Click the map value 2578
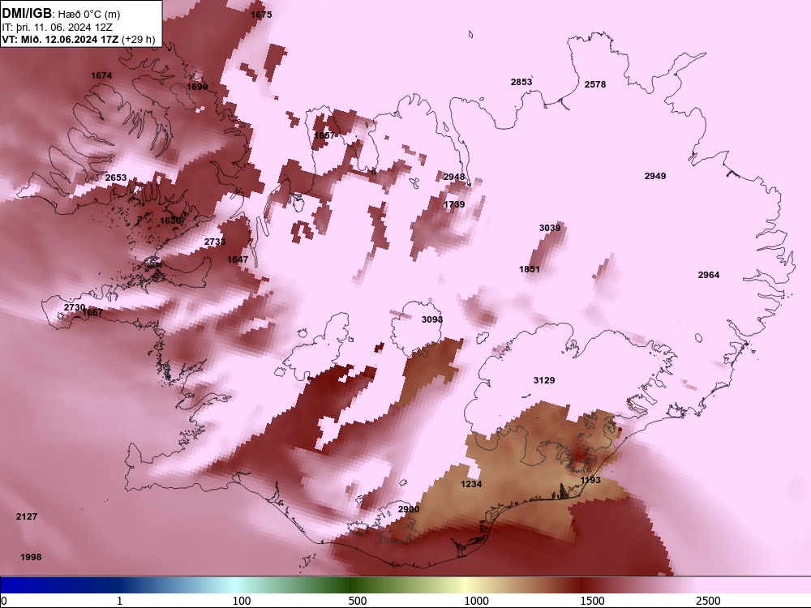The height and width of the screenshot is (608, 811). (594, 84)
